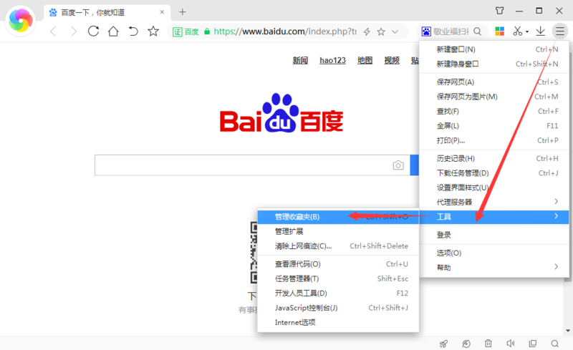Close the Baidu tab
Viewport: 573px width, 350px height.
tap(162, 12)
